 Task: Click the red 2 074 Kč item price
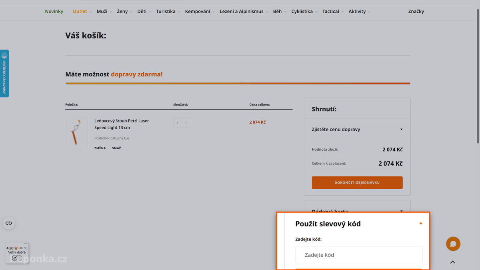click(x=257, y=122)
